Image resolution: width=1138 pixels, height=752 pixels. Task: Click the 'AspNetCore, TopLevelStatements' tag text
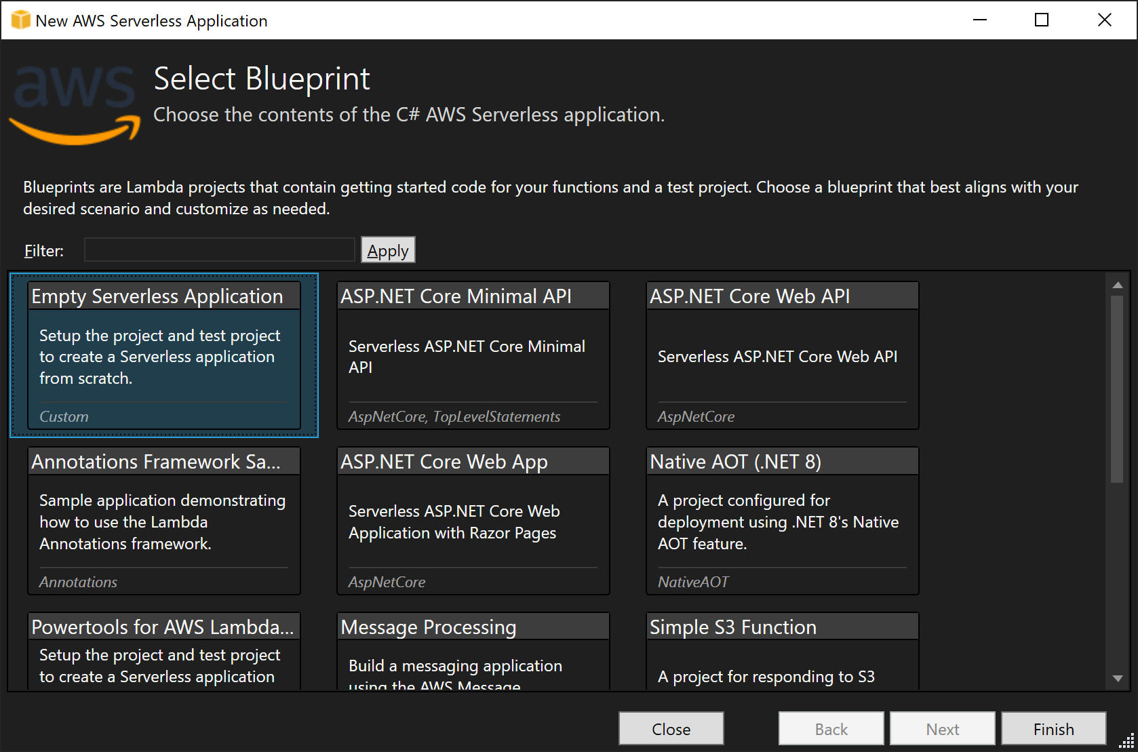(x=454, y=416)
